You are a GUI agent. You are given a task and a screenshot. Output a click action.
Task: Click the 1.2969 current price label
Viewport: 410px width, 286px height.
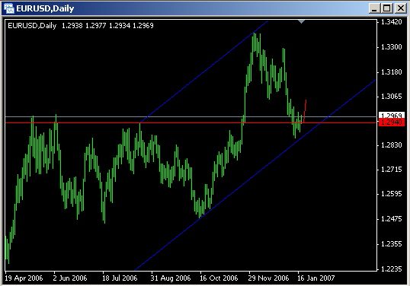tap(392, 115)
